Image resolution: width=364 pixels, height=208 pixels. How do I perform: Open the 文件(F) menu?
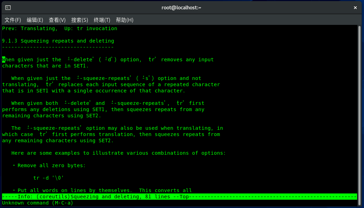pyautogui.click(x=13, y=20)
